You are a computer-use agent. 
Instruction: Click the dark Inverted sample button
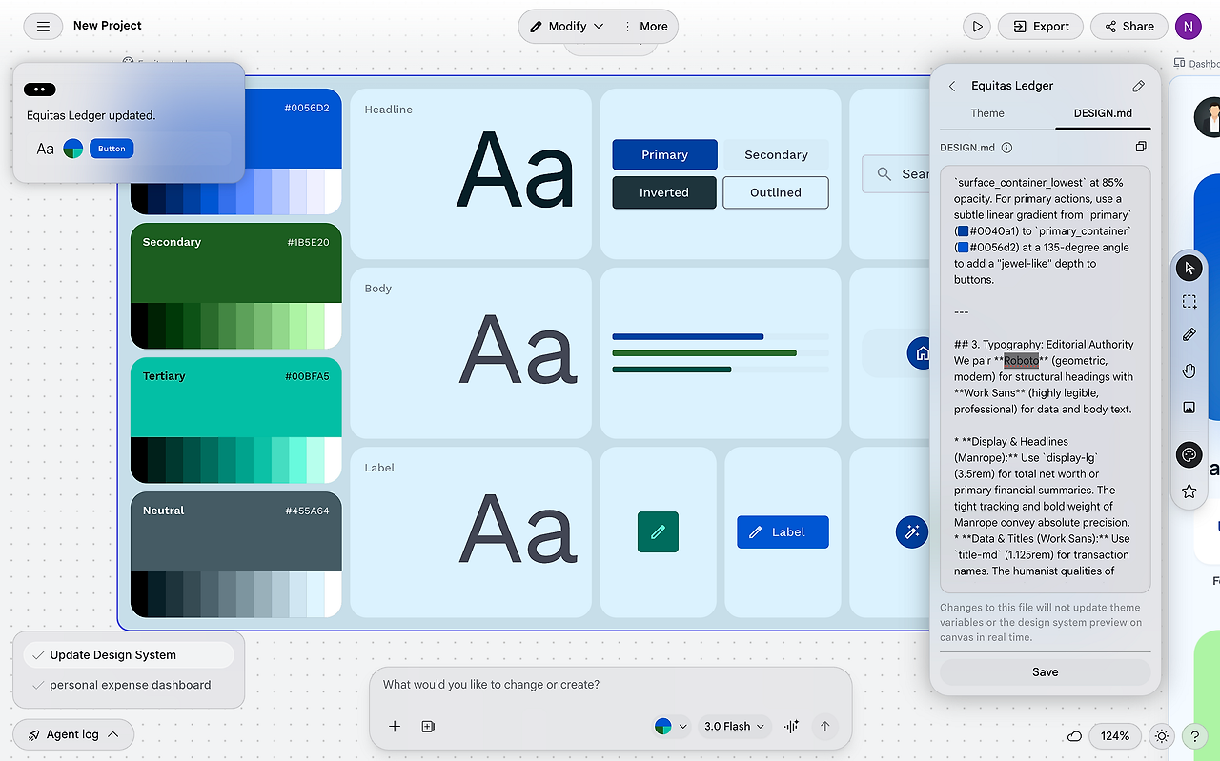point(664,192)
